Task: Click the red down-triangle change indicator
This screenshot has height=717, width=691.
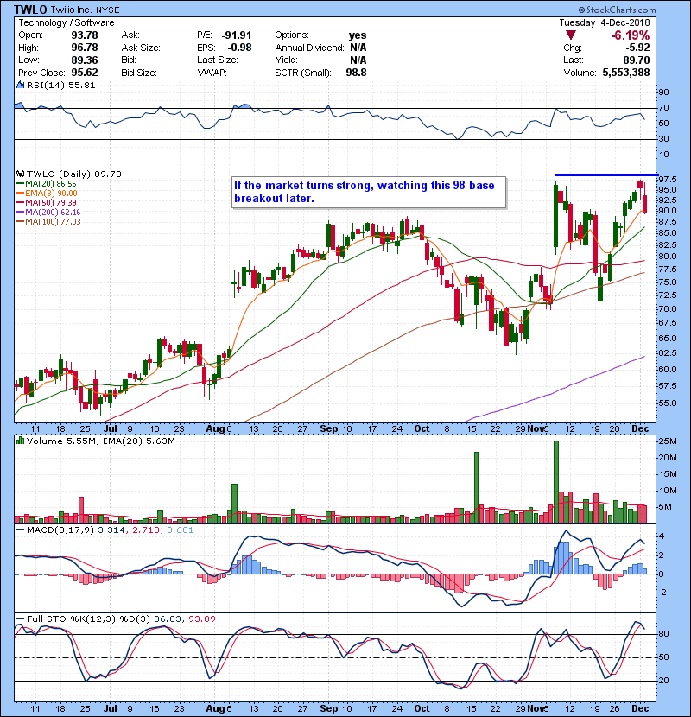Action: click(570, 35)
